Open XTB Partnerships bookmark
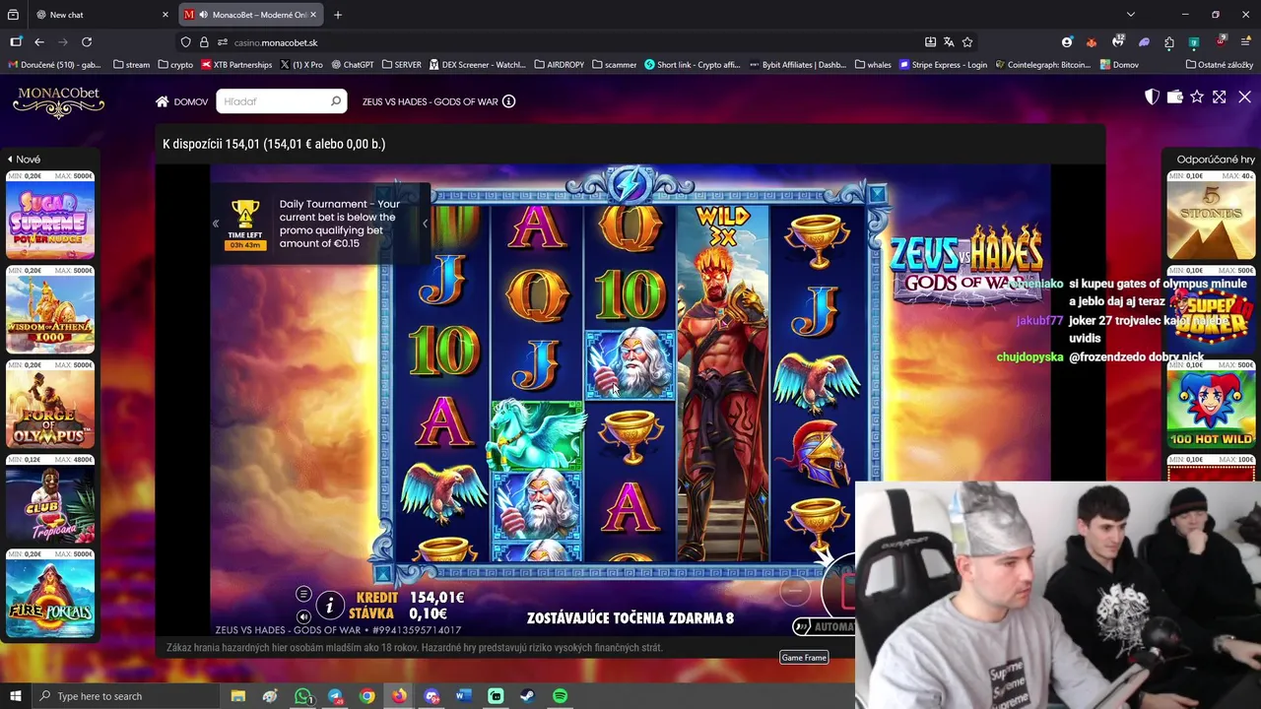1261x709 pixels. click(236, 65)
